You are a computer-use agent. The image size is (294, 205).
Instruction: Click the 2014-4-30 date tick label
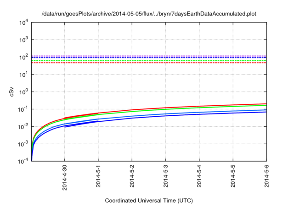click(x=64, y=178)
